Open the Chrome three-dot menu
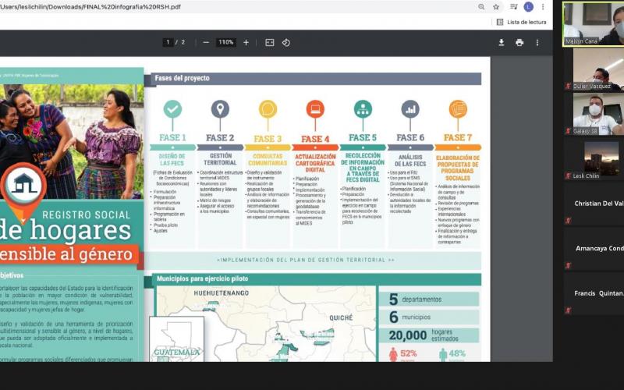 click(x=543, y=7)
